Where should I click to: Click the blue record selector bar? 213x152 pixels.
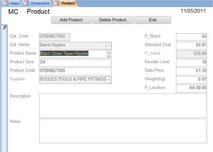click(4, 88)
